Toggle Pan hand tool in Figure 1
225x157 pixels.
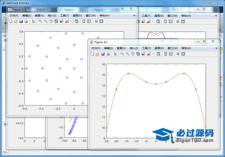tap(51, 21)
